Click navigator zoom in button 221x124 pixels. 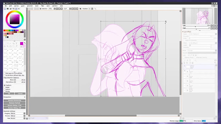[214, 26]
